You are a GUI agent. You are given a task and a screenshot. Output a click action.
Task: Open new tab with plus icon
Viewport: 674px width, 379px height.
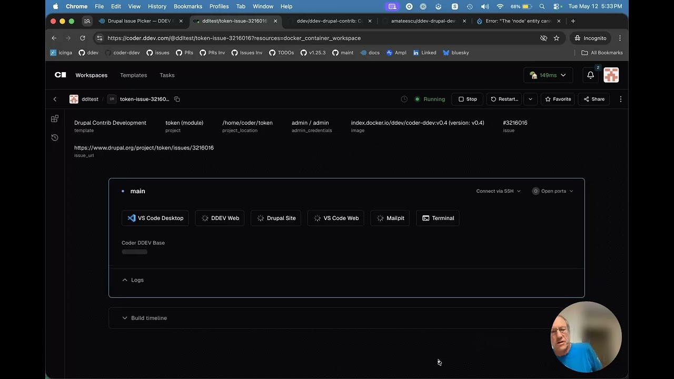tap(573, 21)
